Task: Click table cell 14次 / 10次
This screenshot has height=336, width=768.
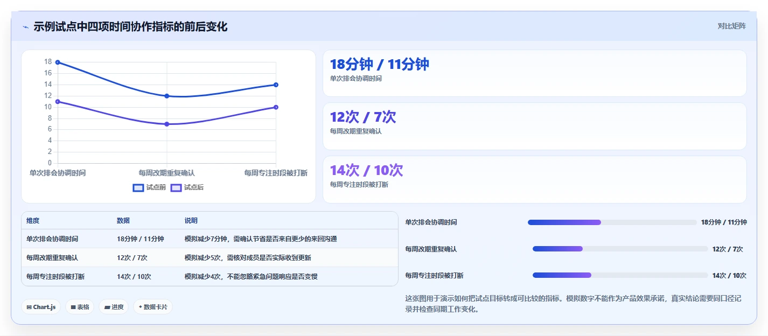Action: [134, 277]
